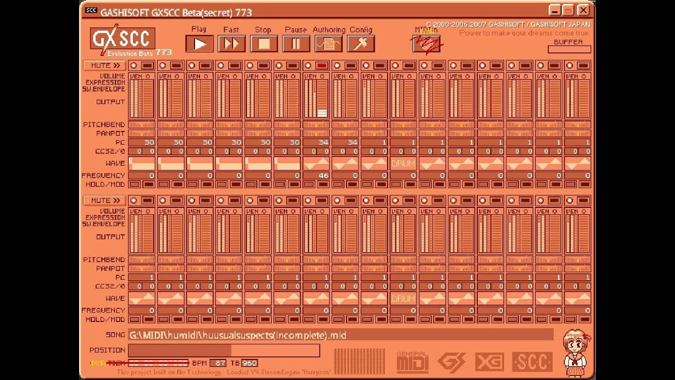This screenshot has width=675, height=380.
Task: Open Config with the hammer icon
Action: 361,44
